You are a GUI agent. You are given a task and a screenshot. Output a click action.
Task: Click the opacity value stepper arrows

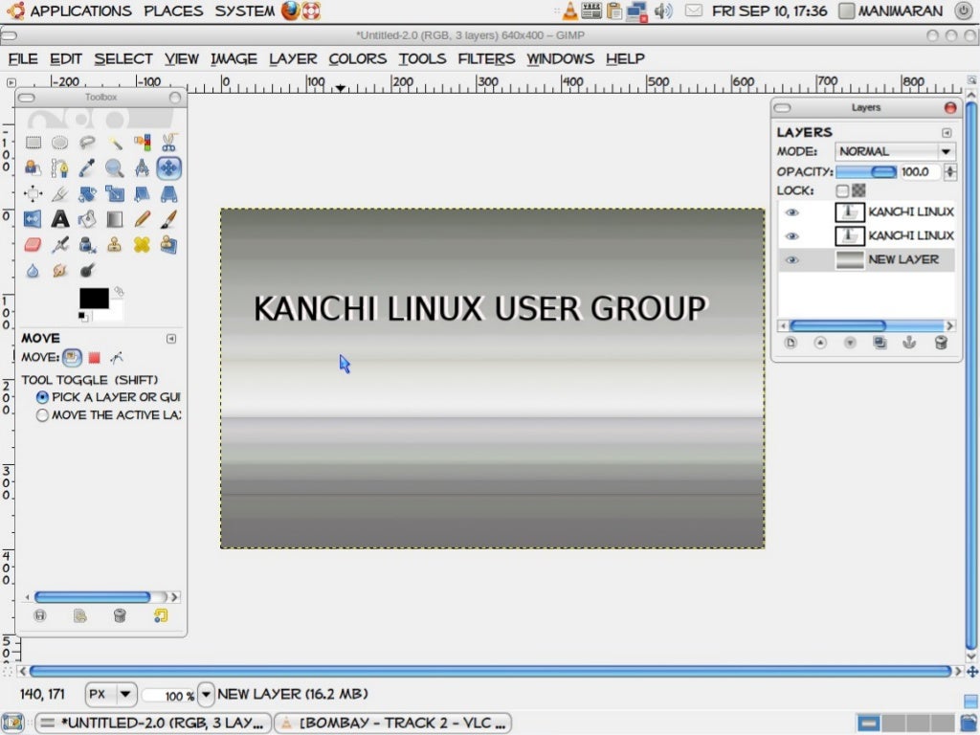point(950,172)
